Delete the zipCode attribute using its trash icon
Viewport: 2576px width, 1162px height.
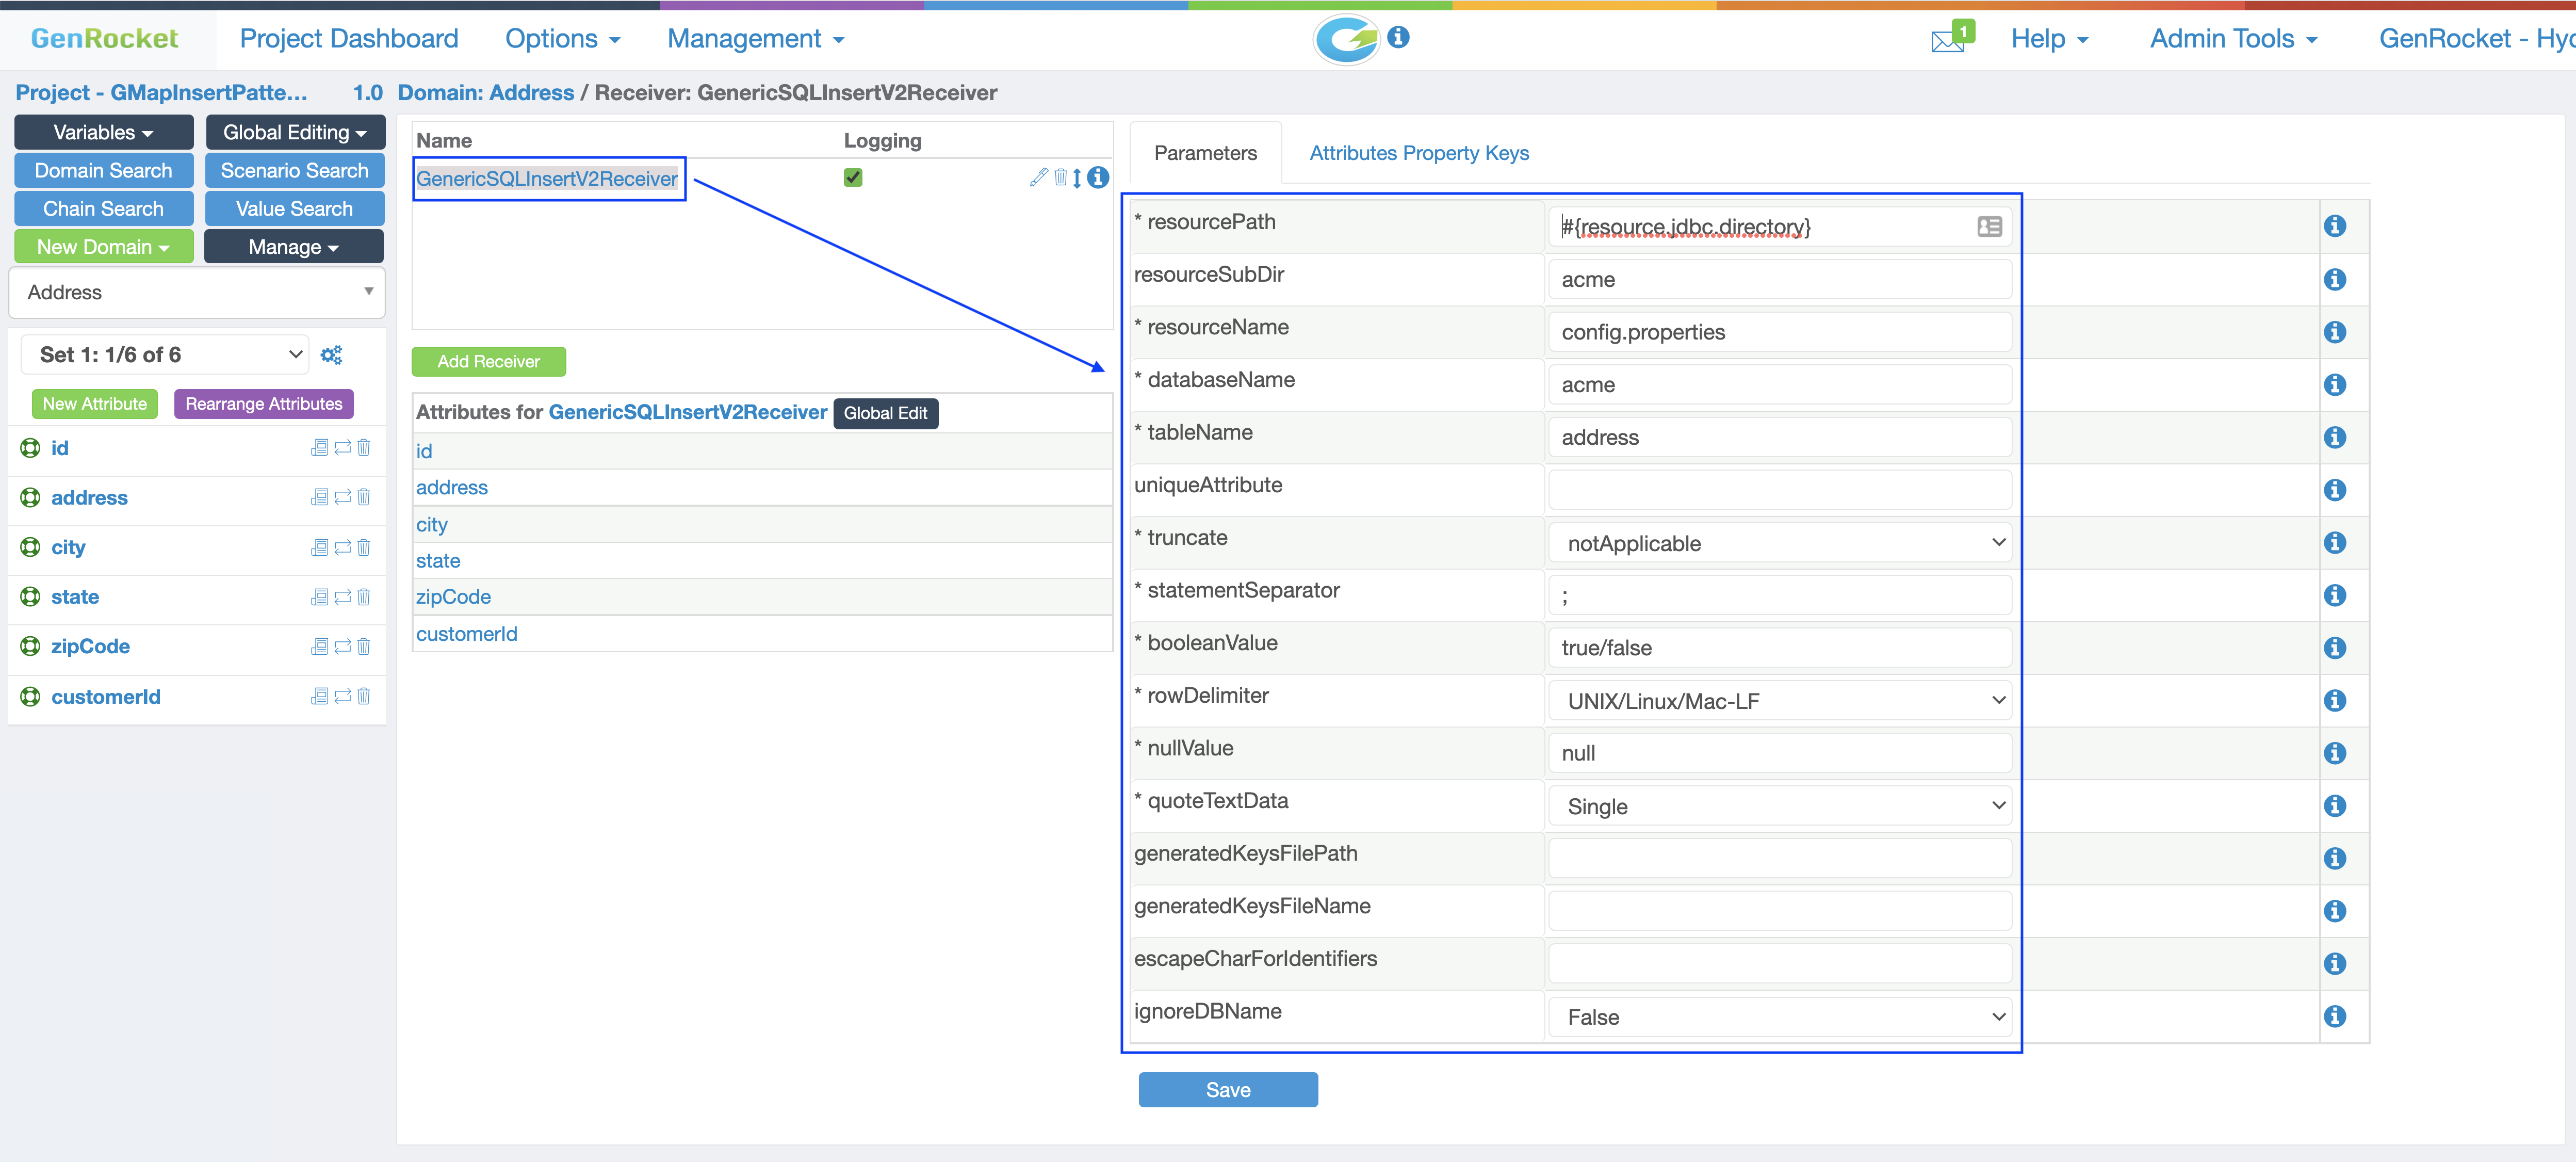point(364,646)
